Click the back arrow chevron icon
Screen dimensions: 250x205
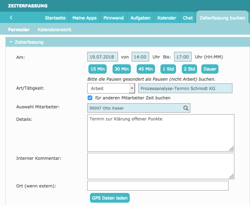click(x=11, y=18)
